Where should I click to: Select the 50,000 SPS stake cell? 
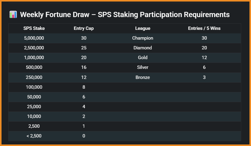34,97
